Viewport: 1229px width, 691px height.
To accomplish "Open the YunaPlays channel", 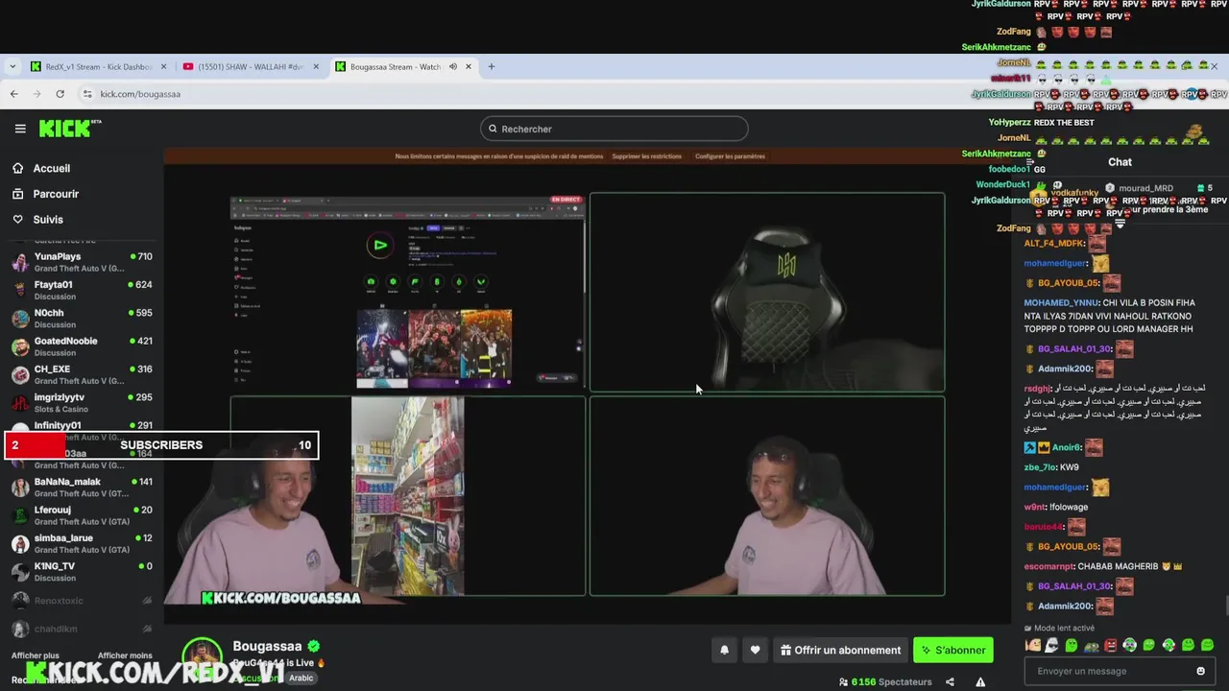I will [81, 262].
